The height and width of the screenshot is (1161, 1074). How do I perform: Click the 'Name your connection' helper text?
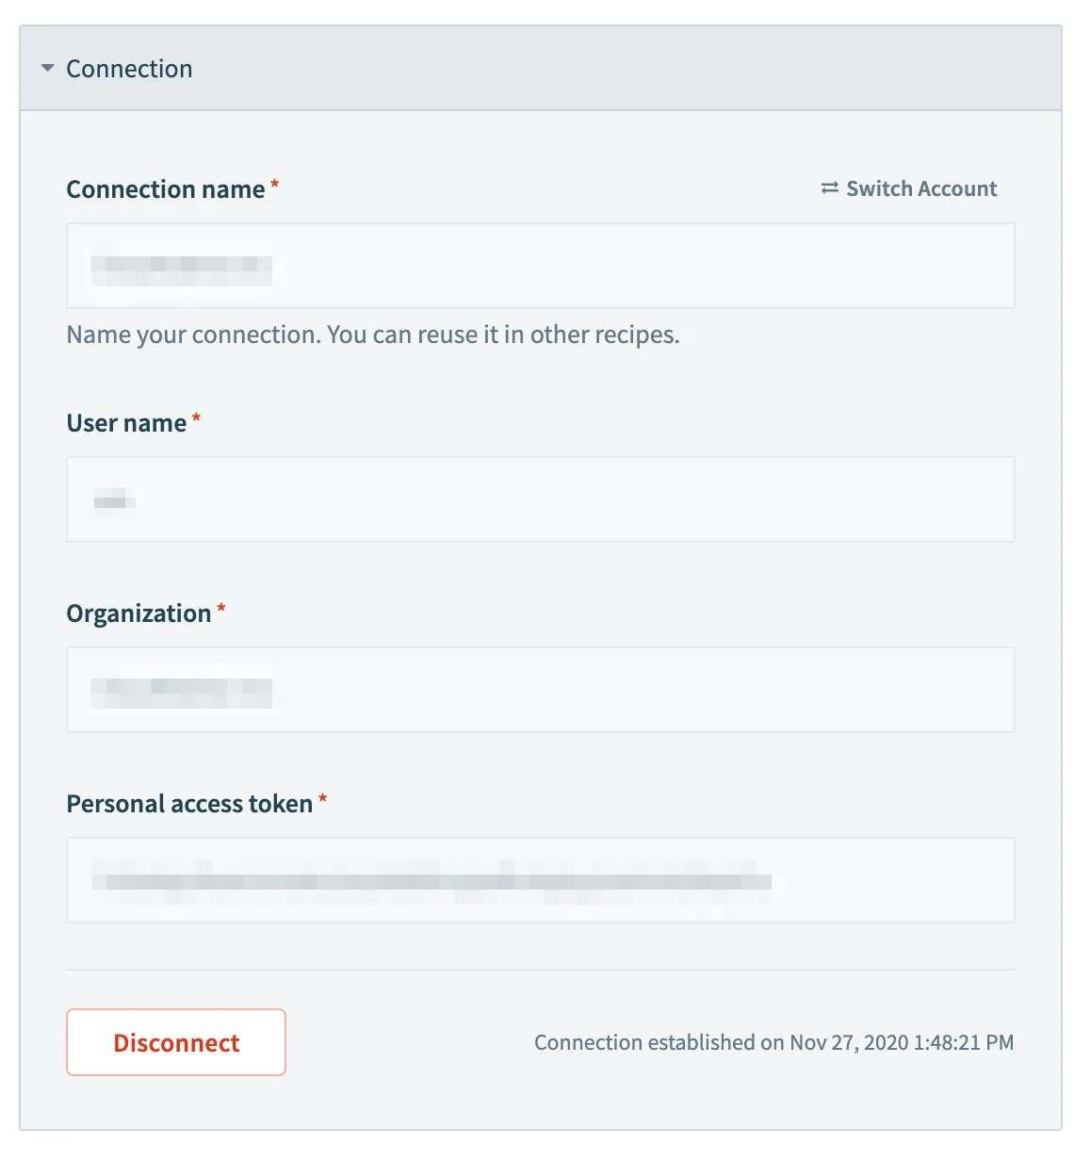pos(373,335)
